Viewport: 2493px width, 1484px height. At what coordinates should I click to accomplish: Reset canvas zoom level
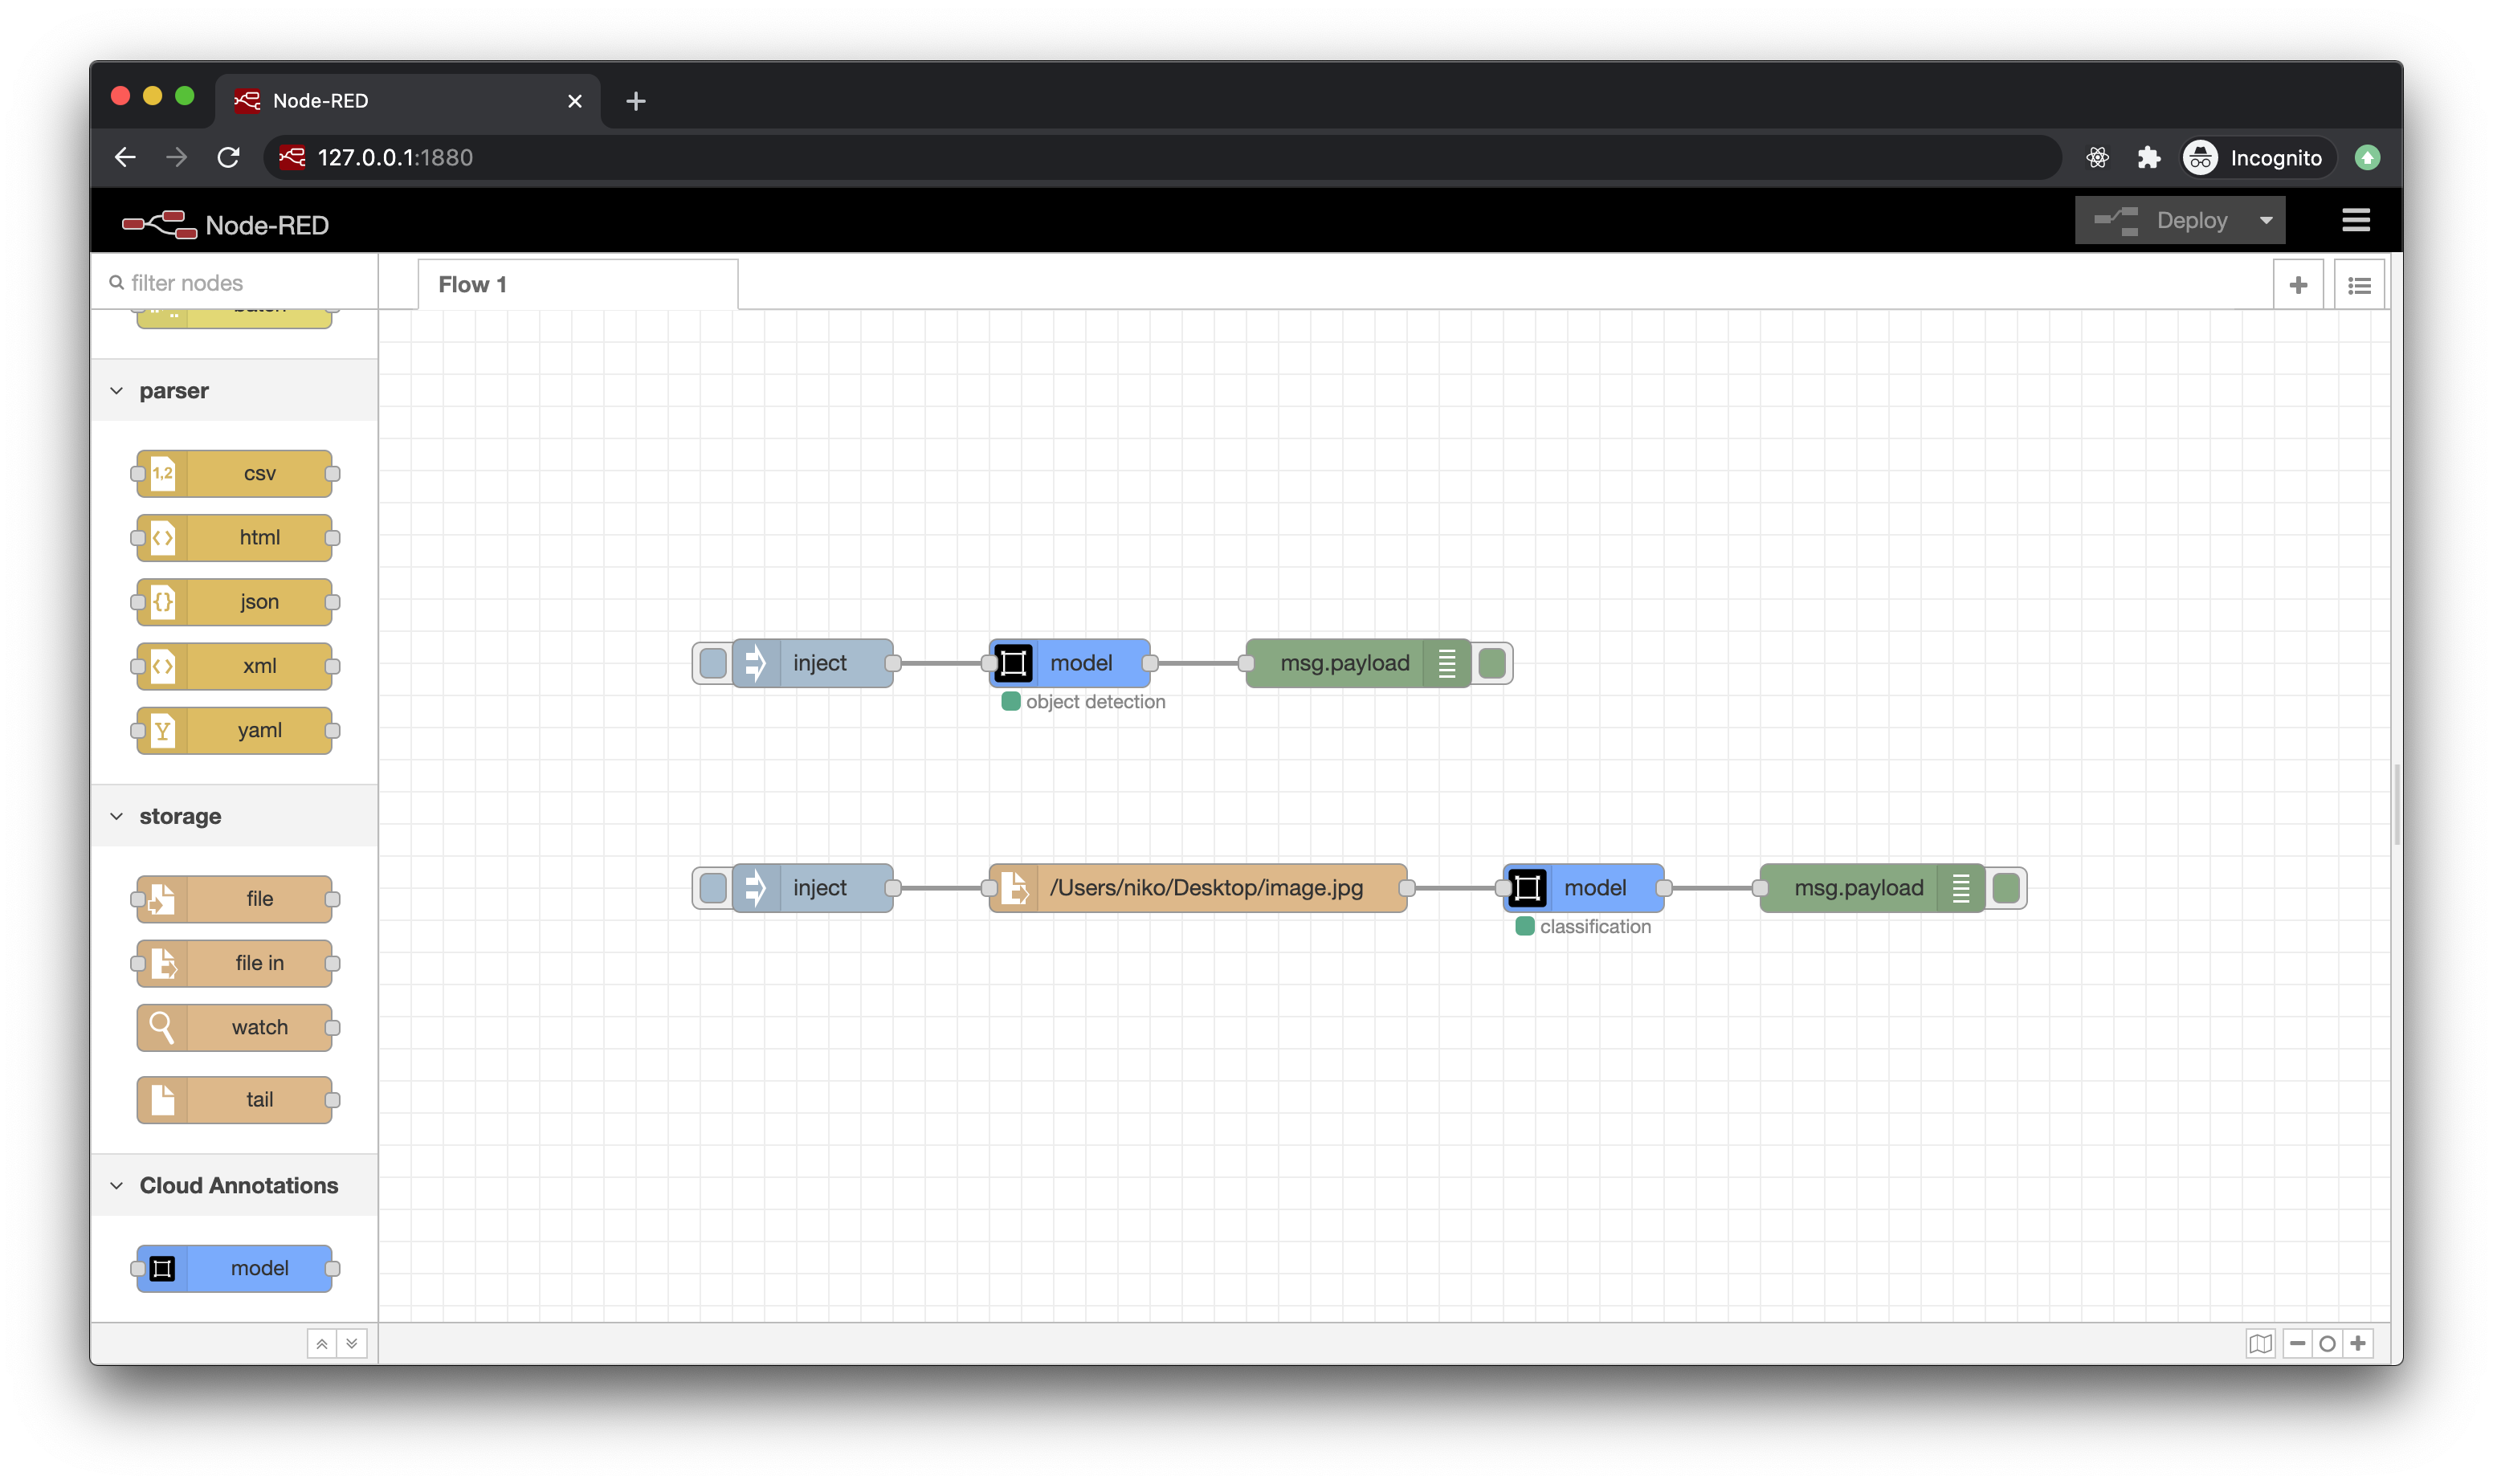[x=2327, y=1343]
